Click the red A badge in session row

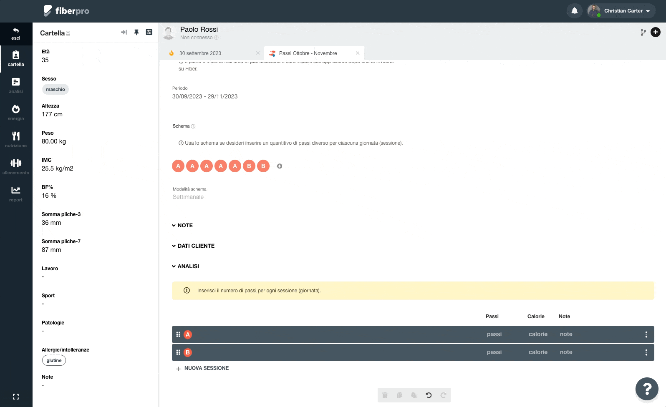(188, 334)
